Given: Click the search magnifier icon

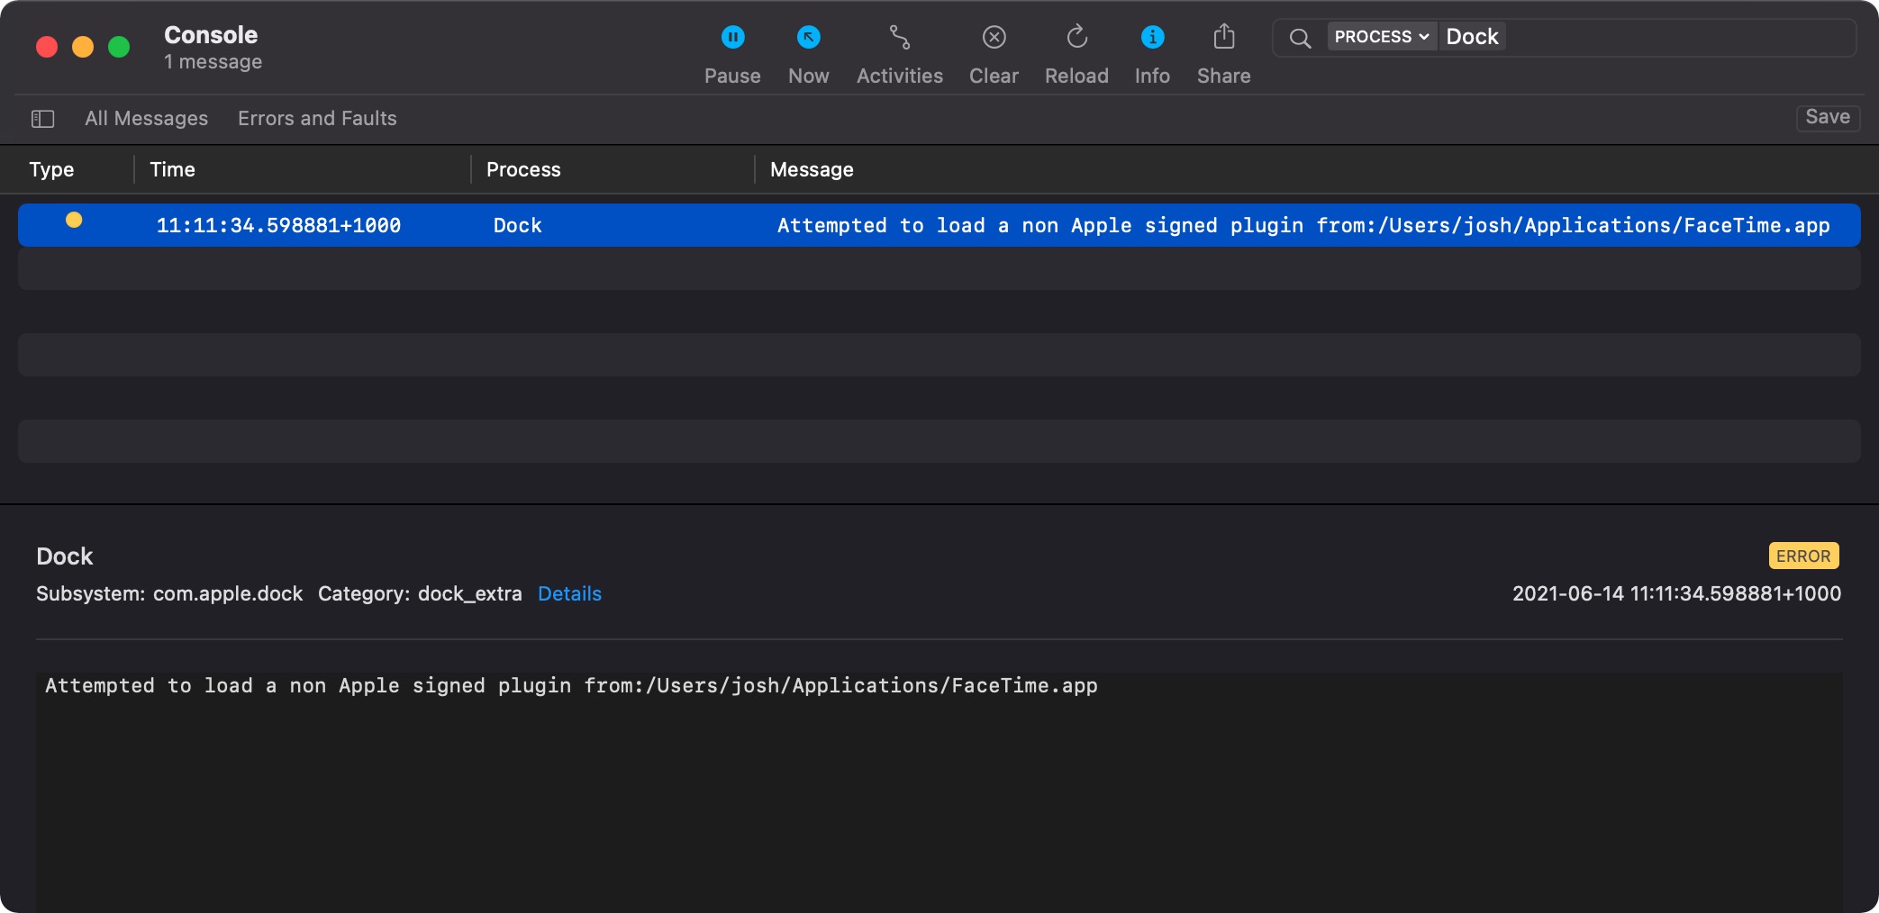Looking at the screenshot, I should click(x=1300, y=38).
